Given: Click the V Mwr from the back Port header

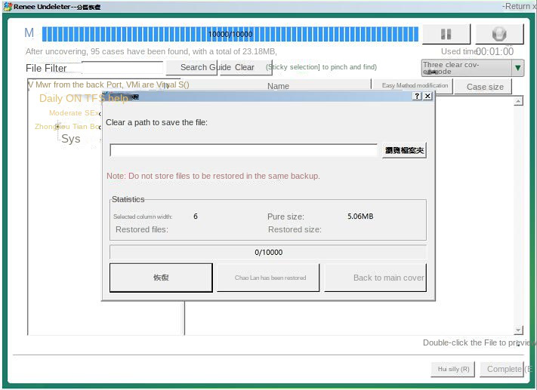Looking at the screenshot, I should pos(109,84).
